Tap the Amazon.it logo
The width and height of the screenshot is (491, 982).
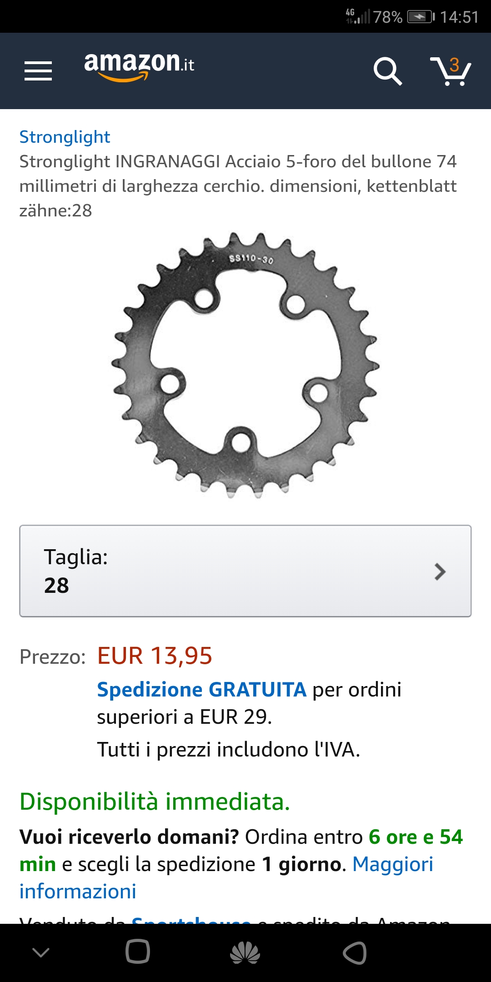click(x=139, y=66)
